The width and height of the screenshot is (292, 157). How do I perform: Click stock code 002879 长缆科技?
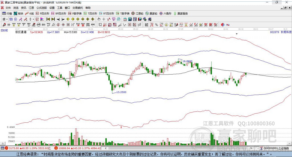[281, 32]
